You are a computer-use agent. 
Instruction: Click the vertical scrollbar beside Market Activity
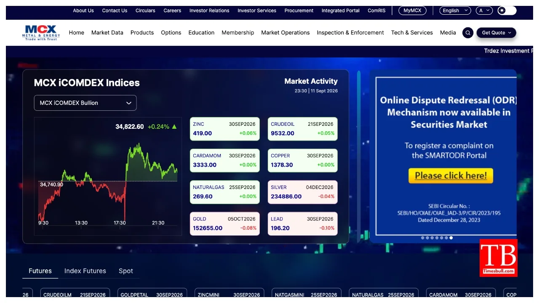[359, 156]
